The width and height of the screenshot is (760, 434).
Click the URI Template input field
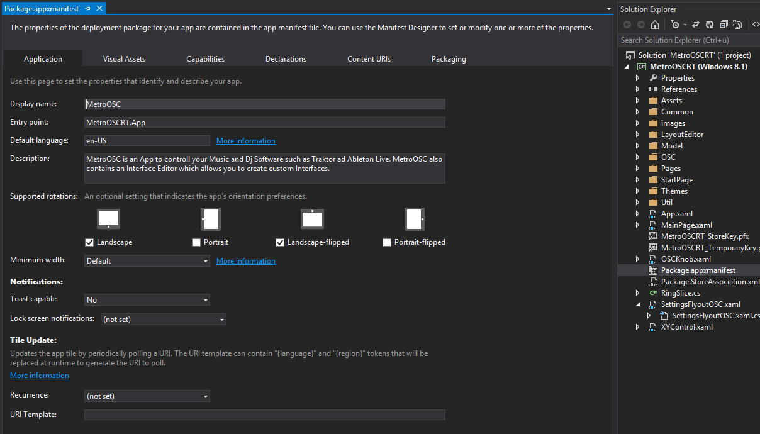coord(265,415)
